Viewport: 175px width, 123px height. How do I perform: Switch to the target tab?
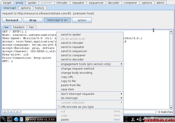[x=7, y=3]
